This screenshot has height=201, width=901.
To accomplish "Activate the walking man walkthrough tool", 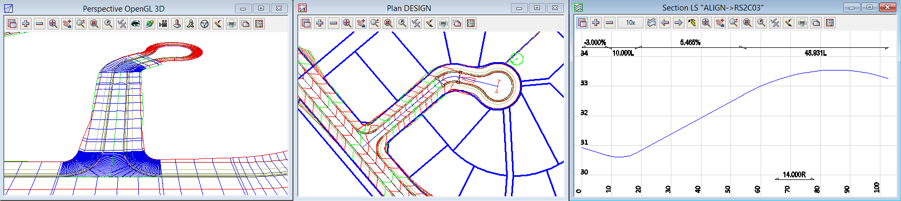I will pyautogui.click(x=191, y=24).
